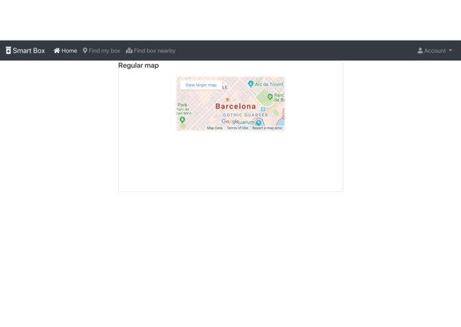Click the Find box nearby map icon
The width and height of the screenshot is (461, 327).
pyautogui.click(x=129, y=51)
